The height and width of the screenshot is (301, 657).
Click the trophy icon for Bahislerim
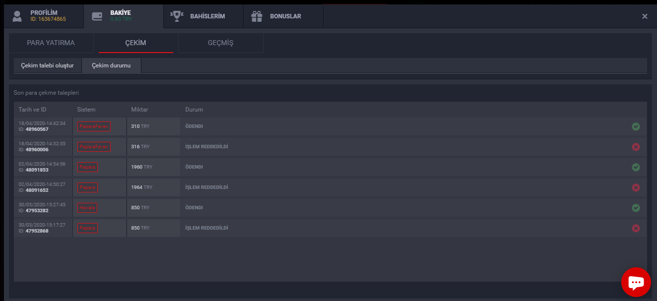coord(177,16)
